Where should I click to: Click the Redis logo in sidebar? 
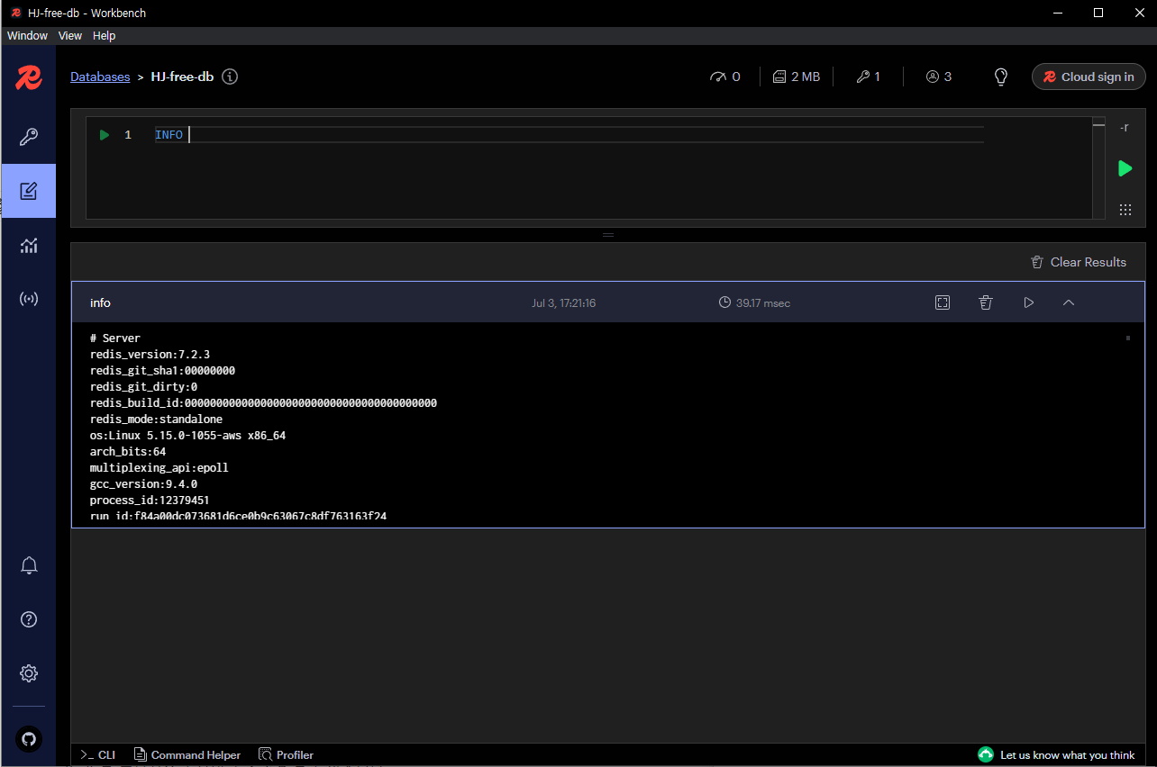(x=29, y=77)
